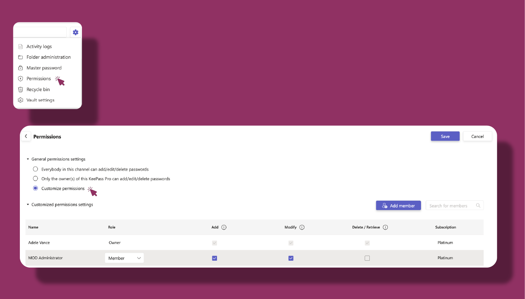525x299 pixels.
Task: Click the Name column header
Action: pos(33,227)
